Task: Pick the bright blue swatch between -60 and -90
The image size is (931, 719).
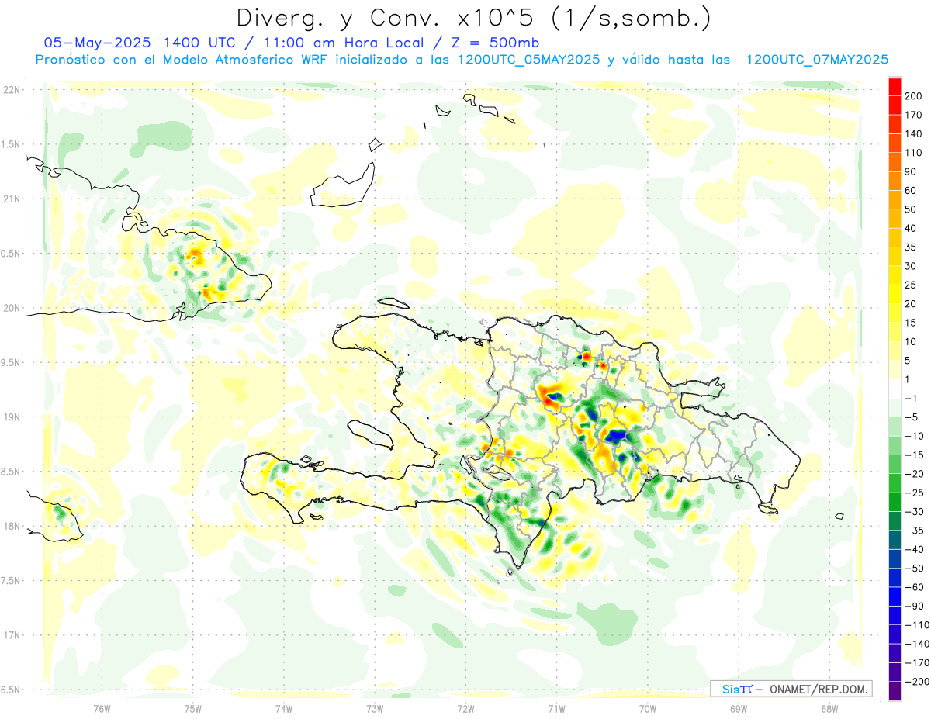Action: tap(895, 596)
